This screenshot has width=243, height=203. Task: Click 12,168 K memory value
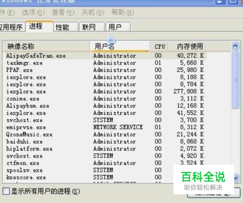tap(190, 106)
